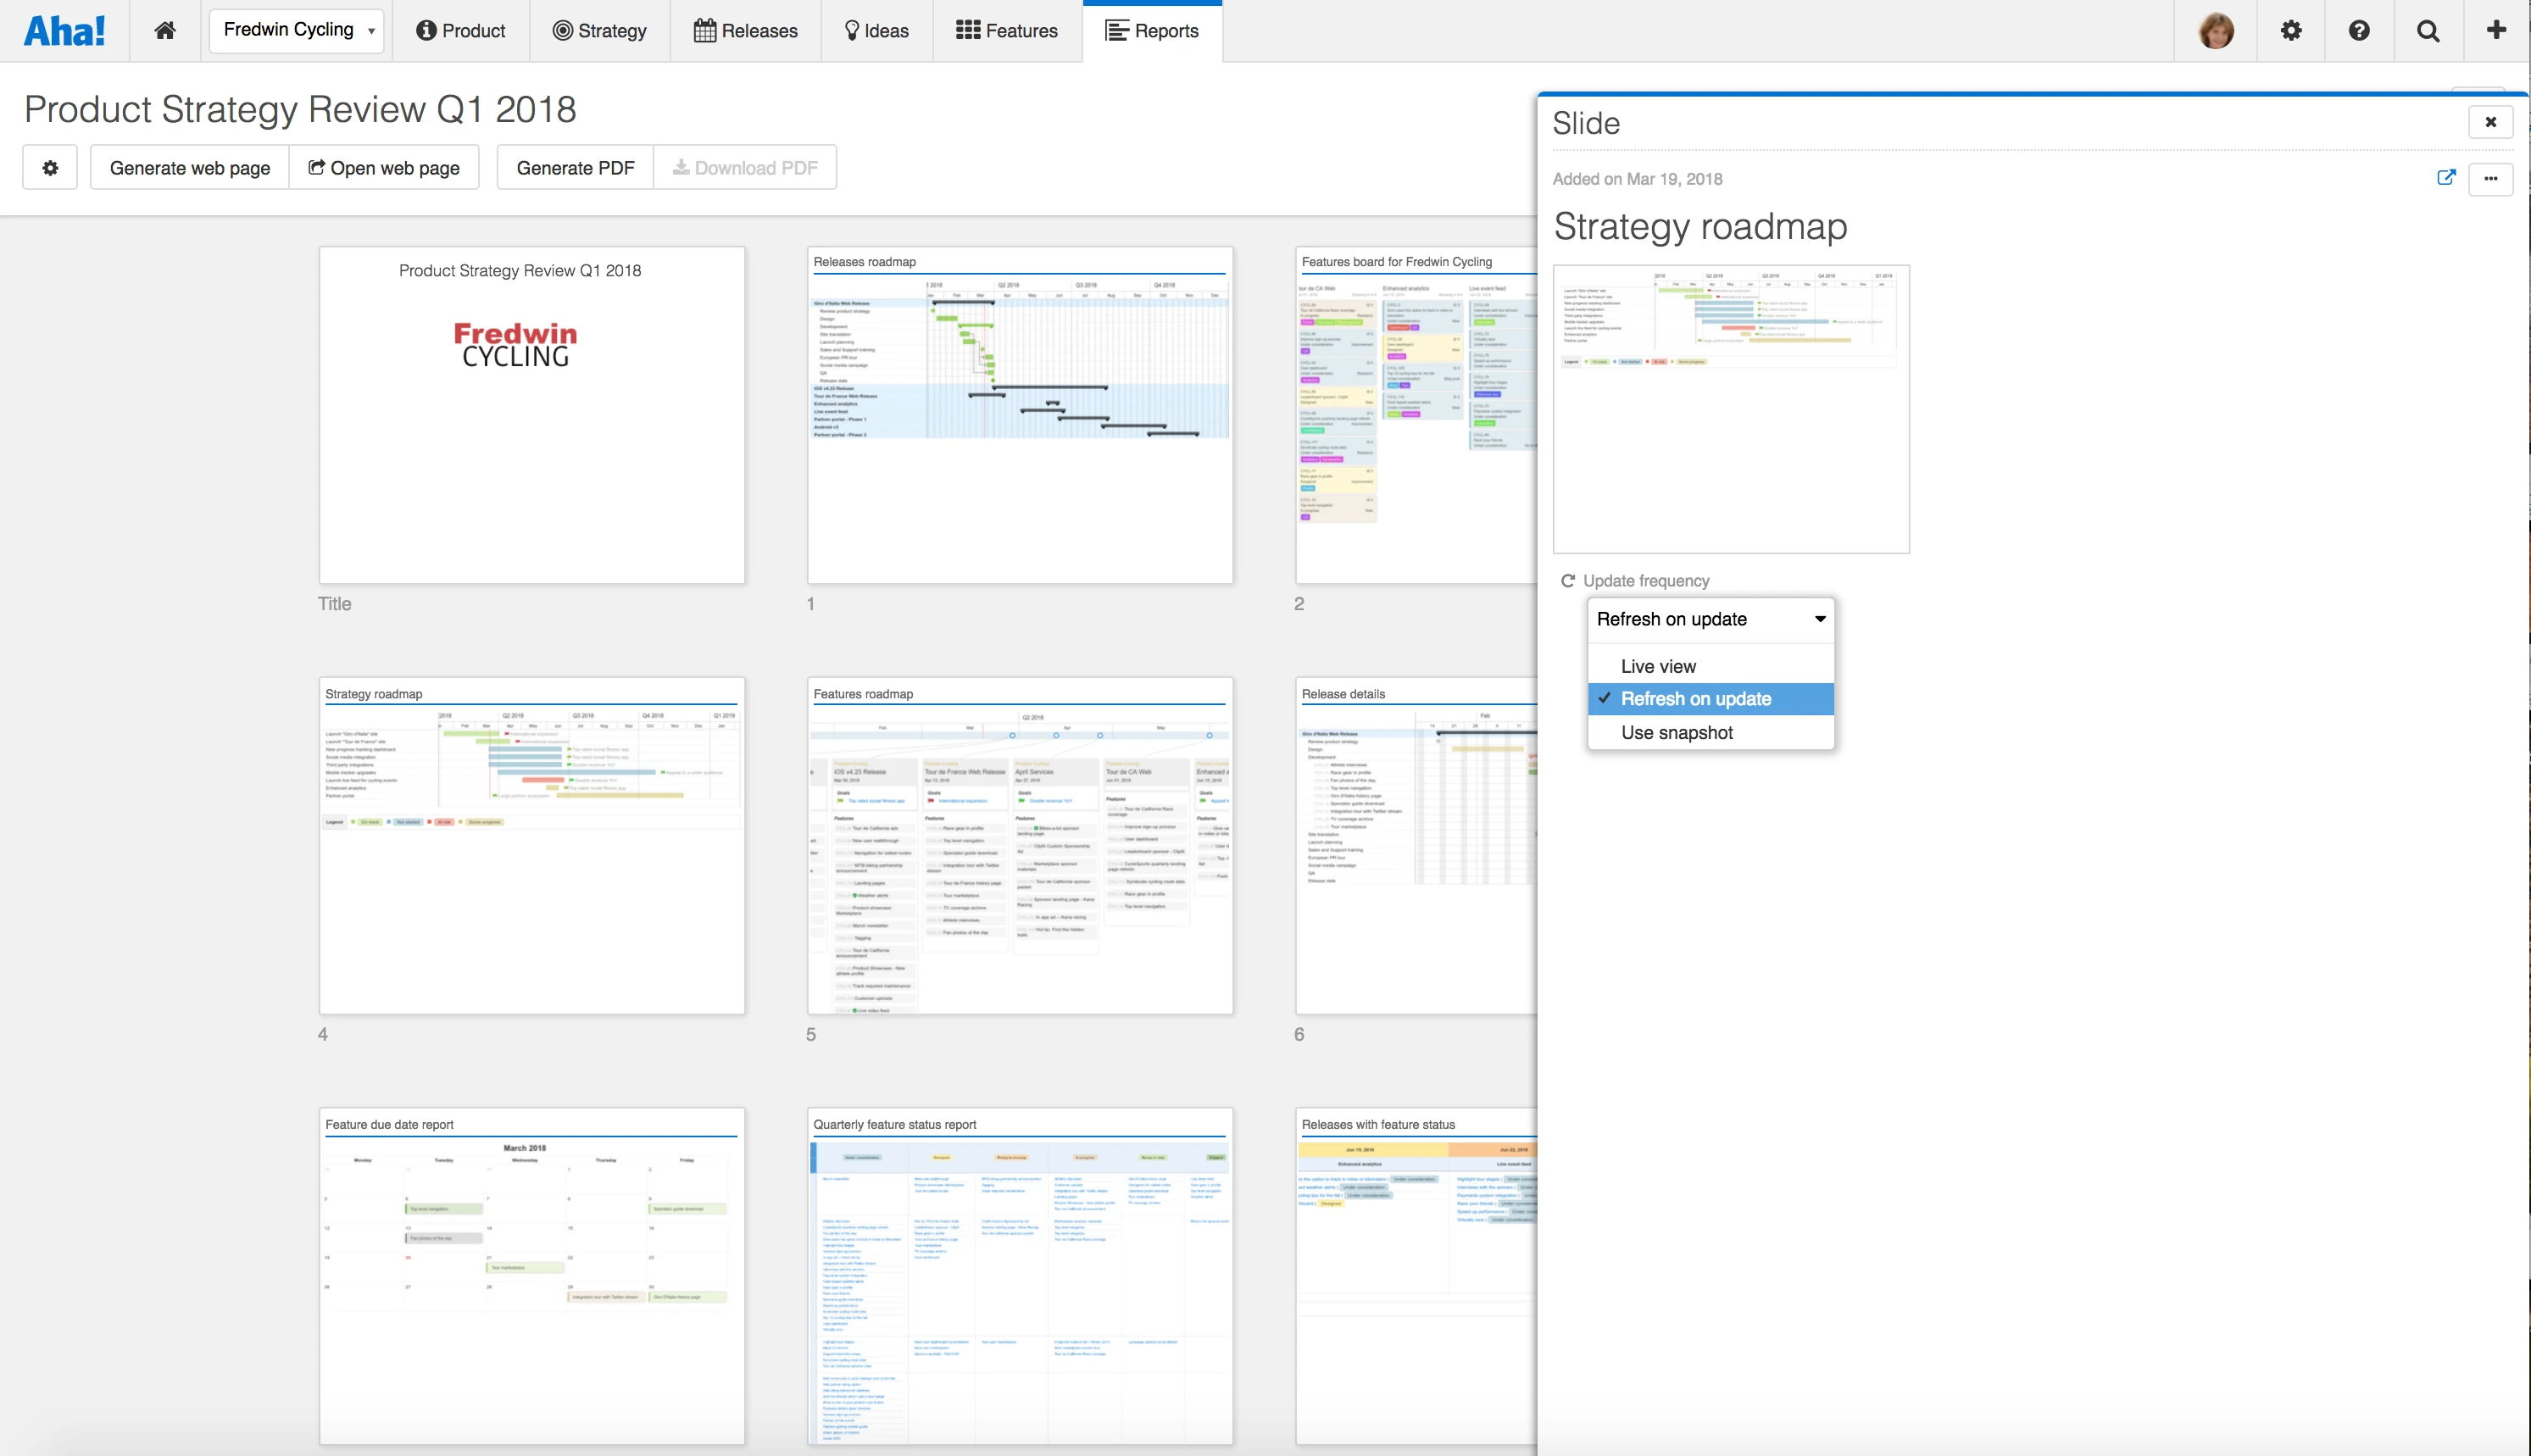Open account settings gear icon
The height and width of the screenshot is (1456, 2531).
click(x=2291, y=30)
